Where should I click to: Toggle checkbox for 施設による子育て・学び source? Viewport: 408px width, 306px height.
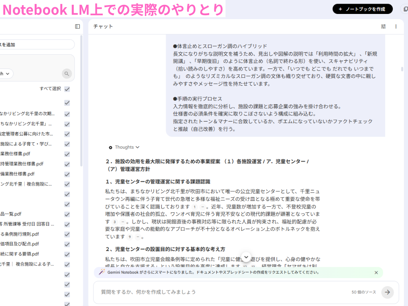coord(67,144)
